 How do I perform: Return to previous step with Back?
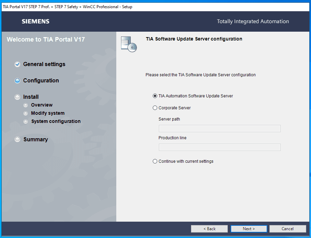coord(209,229)
